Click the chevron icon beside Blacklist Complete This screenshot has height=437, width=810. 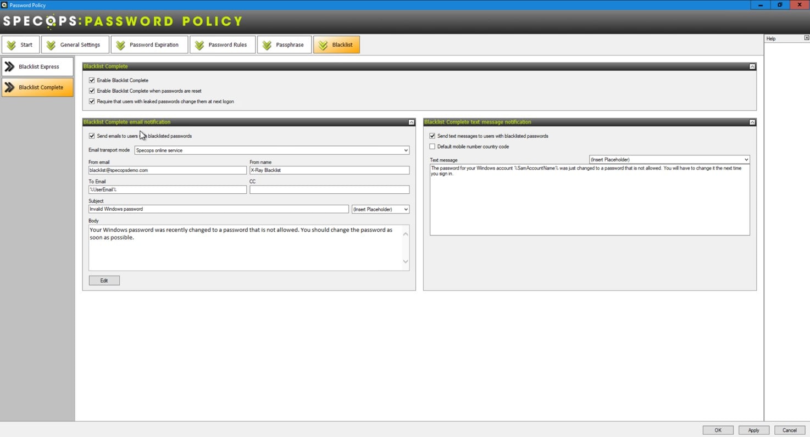tap(10, 87)
